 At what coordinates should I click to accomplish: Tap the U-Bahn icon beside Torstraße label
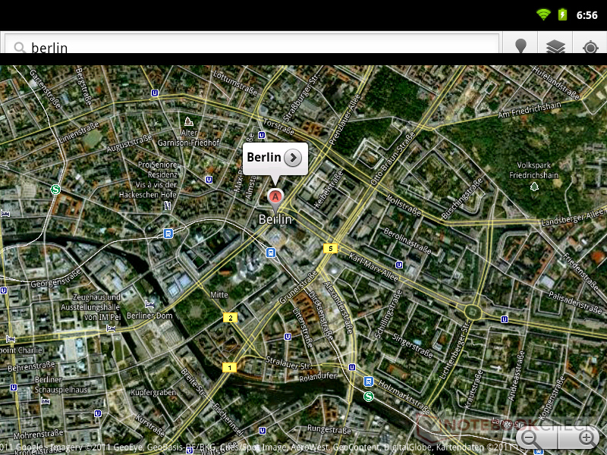coord(262,135)
